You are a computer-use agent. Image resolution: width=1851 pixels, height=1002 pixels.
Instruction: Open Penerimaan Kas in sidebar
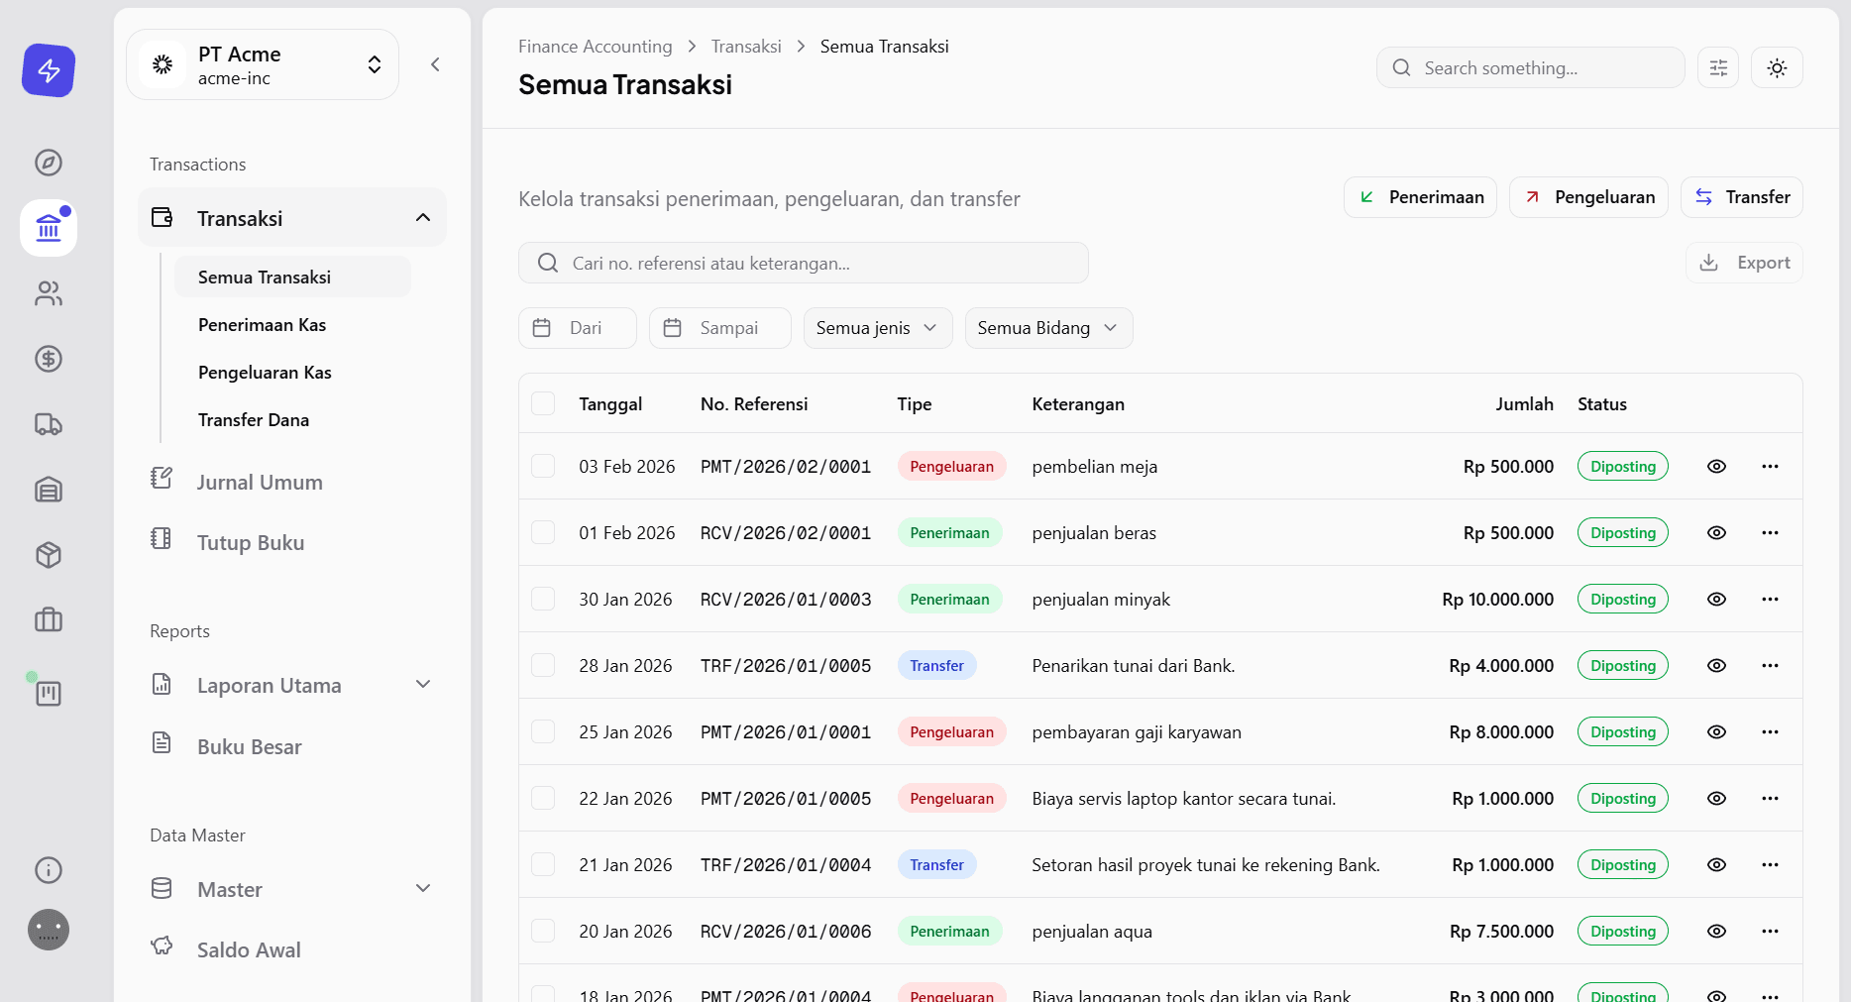pos(262,325)
